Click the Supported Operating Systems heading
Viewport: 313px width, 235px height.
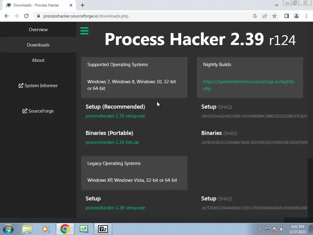click(118, 65)
